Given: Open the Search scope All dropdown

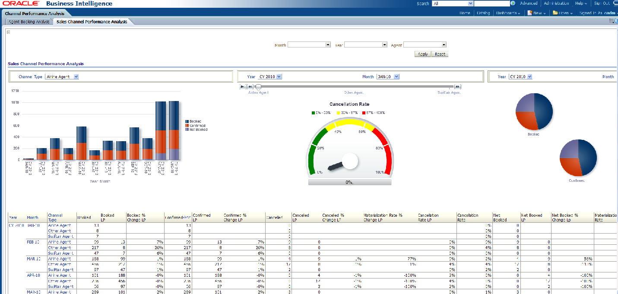Looking at the screenshot, I should (x=469, y=3).
